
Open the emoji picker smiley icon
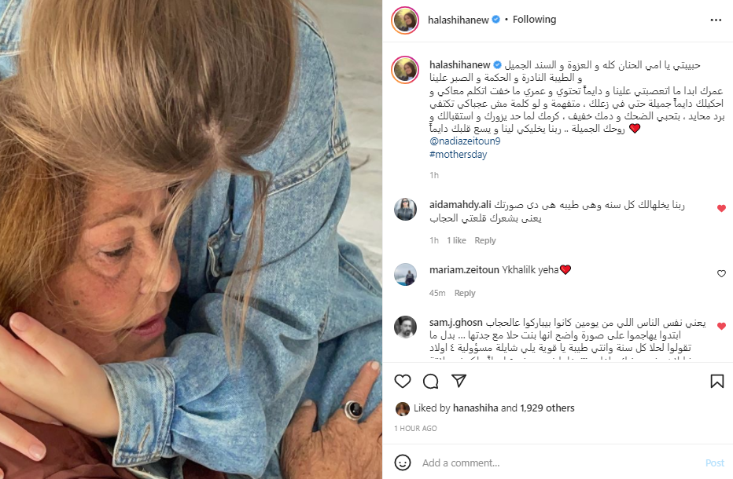click(x=403, y=463)
